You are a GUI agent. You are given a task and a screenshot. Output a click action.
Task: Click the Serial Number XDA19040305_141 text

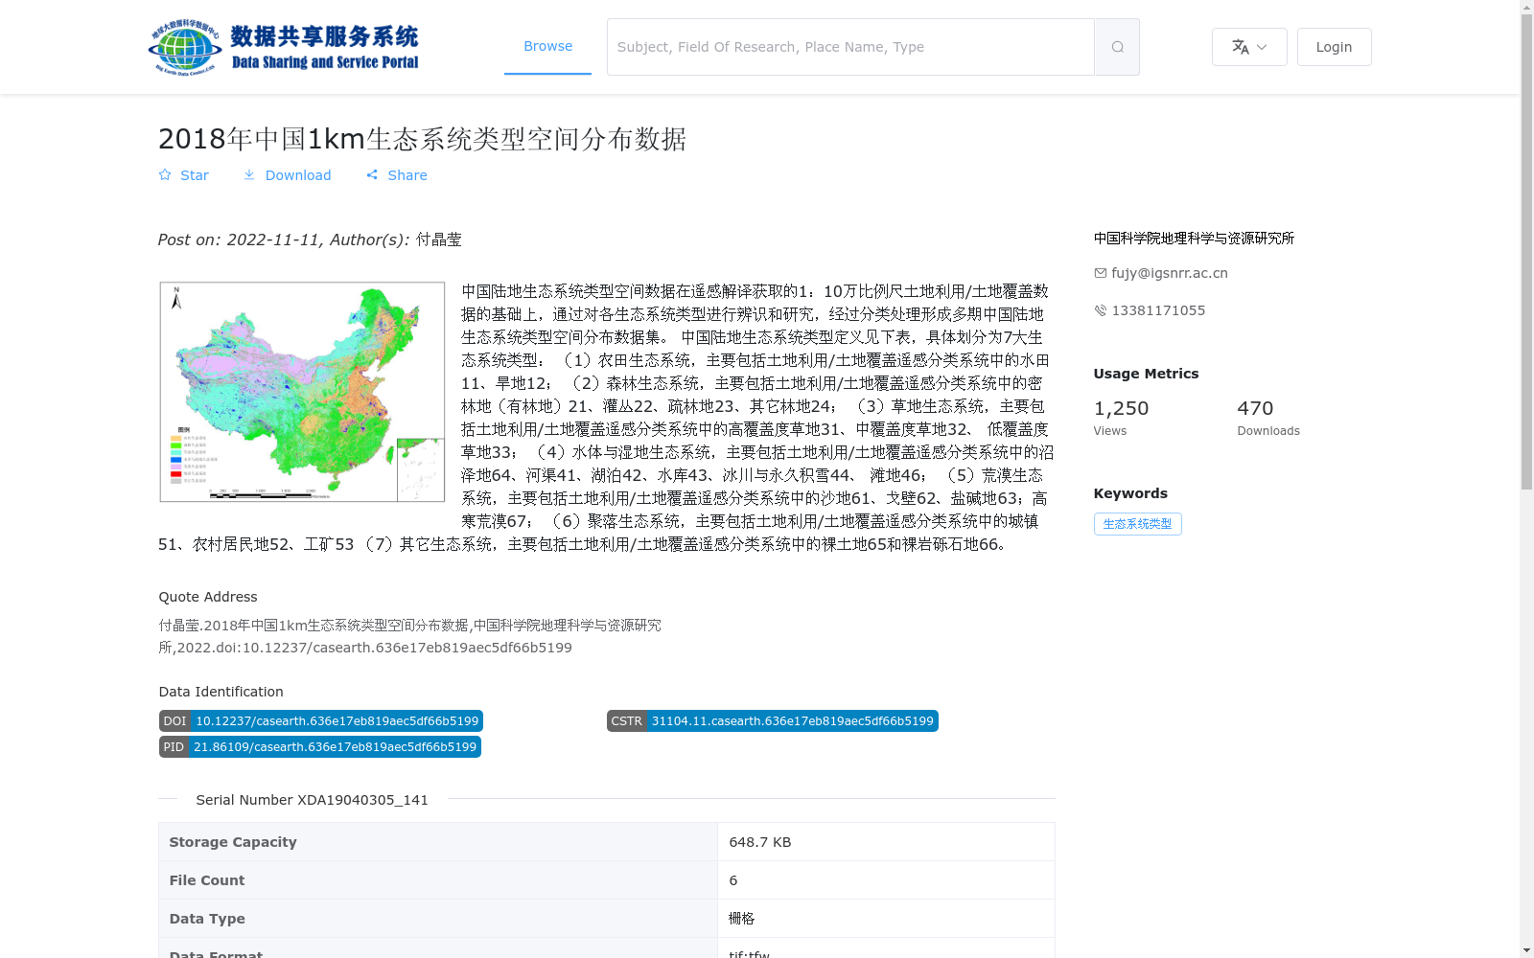coord(312,800)
